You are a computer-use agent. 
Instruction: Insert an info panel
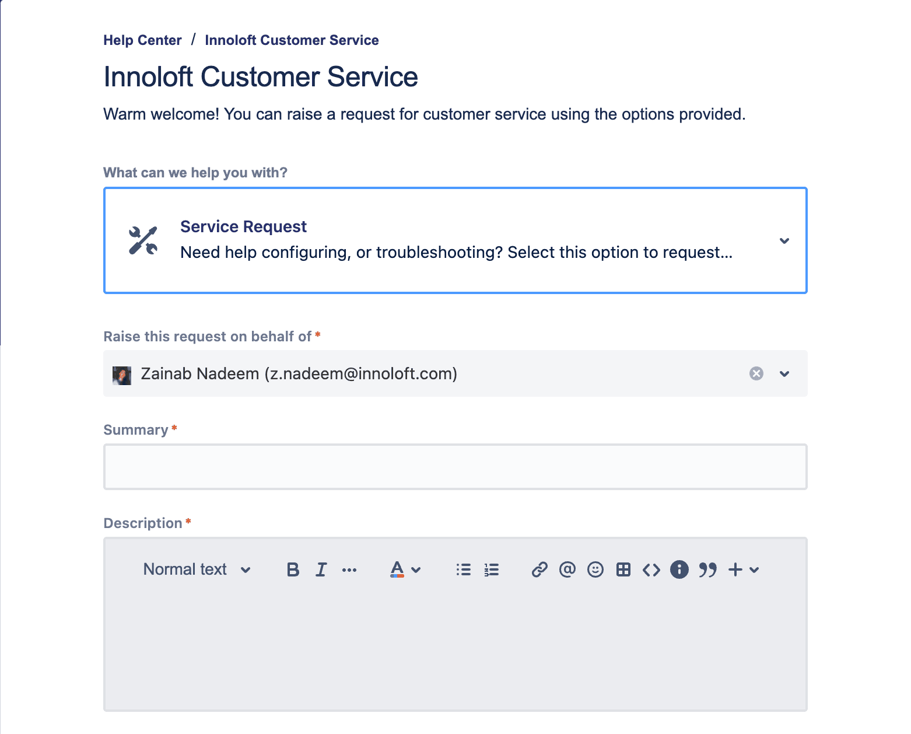[x=679, y=569]
